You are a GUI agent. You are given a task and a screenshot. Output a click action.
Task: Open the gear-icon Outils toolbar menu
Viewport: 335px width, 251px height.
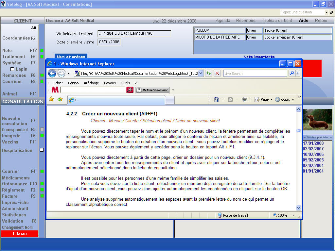click(284, 99)
